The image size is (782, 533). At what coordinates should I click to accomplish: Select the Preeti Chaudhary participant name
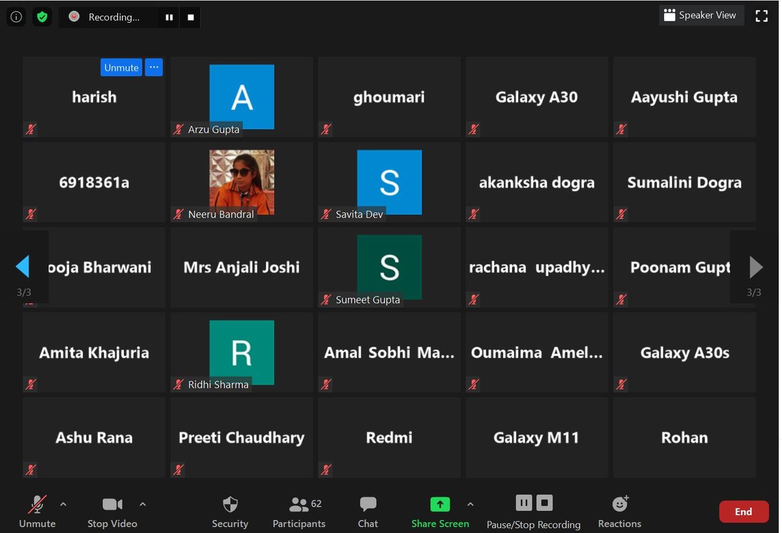coord(242,437)
